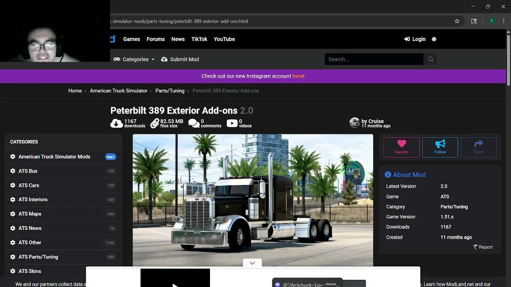Collapse the overlay with the down chevron
The image size is (511, 287).
[252, 263]
